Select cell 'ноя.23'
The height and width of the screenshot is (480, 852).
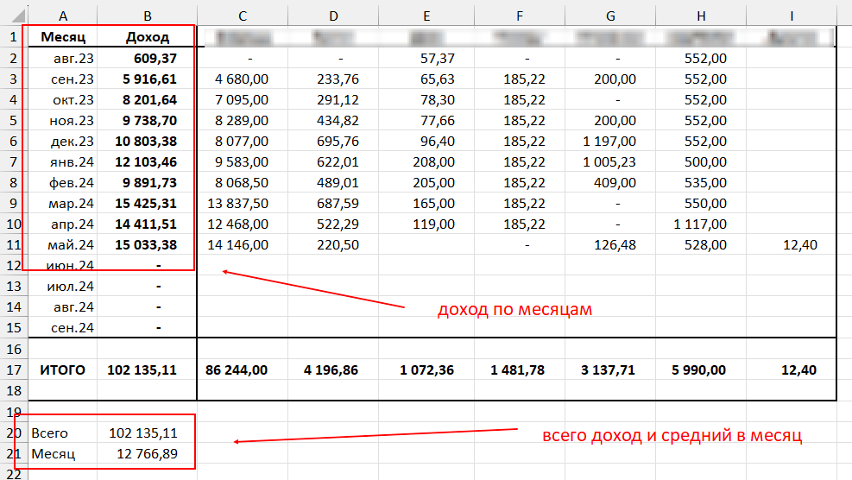[62, 120]
